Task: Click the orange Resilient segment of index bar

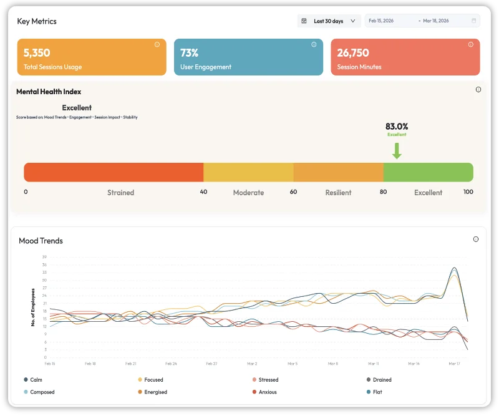Action: pyautogui.click(x=339, y=173)
